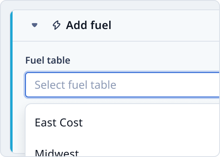Pick the Midwest option row
Screen dimensions: 220x157
tap(122, 152)
